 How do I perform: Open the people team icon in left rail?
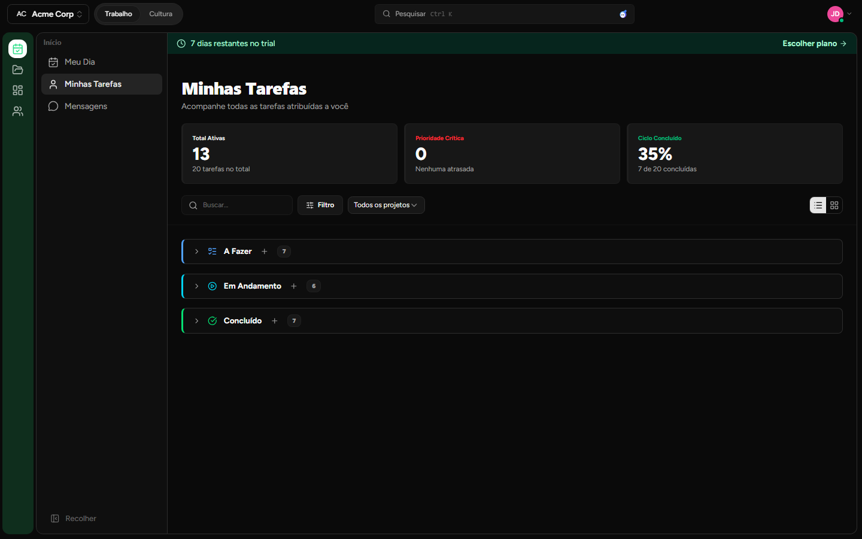pos(18,111)
